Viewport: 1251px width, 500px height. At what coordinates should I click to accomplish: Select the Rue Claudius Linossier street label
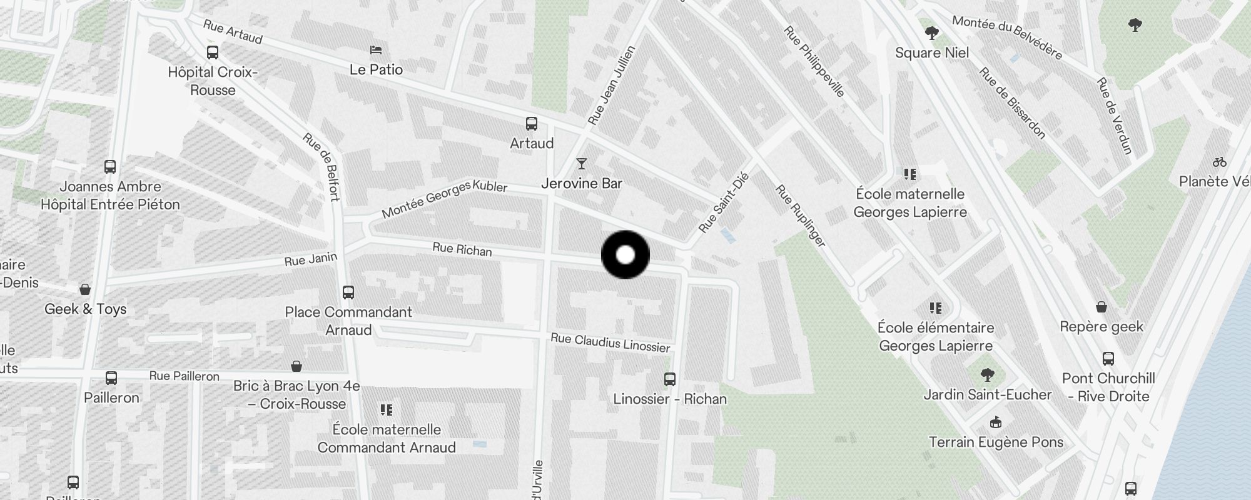[610, 342]
